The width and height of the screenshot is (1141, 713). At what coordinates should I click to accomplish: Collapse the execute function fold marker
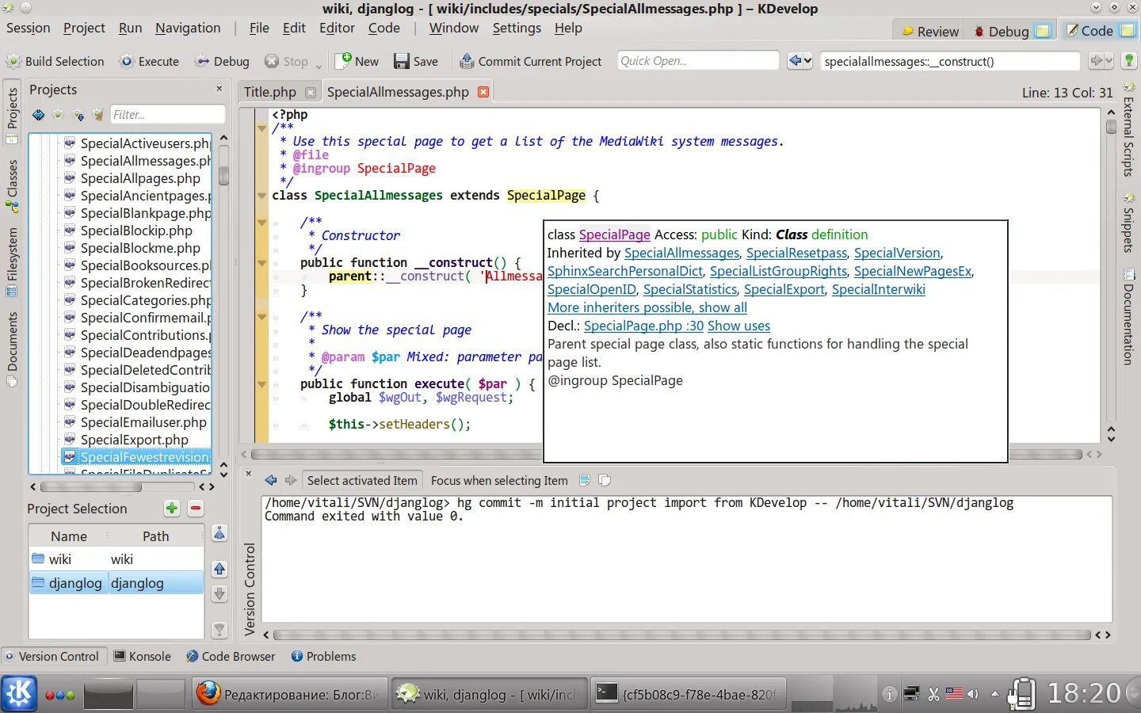261,384
